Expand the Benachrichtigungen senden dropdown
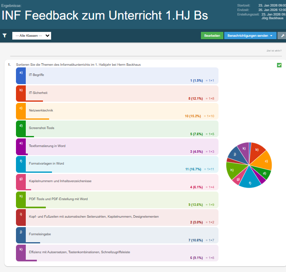 tap(250, 36)
